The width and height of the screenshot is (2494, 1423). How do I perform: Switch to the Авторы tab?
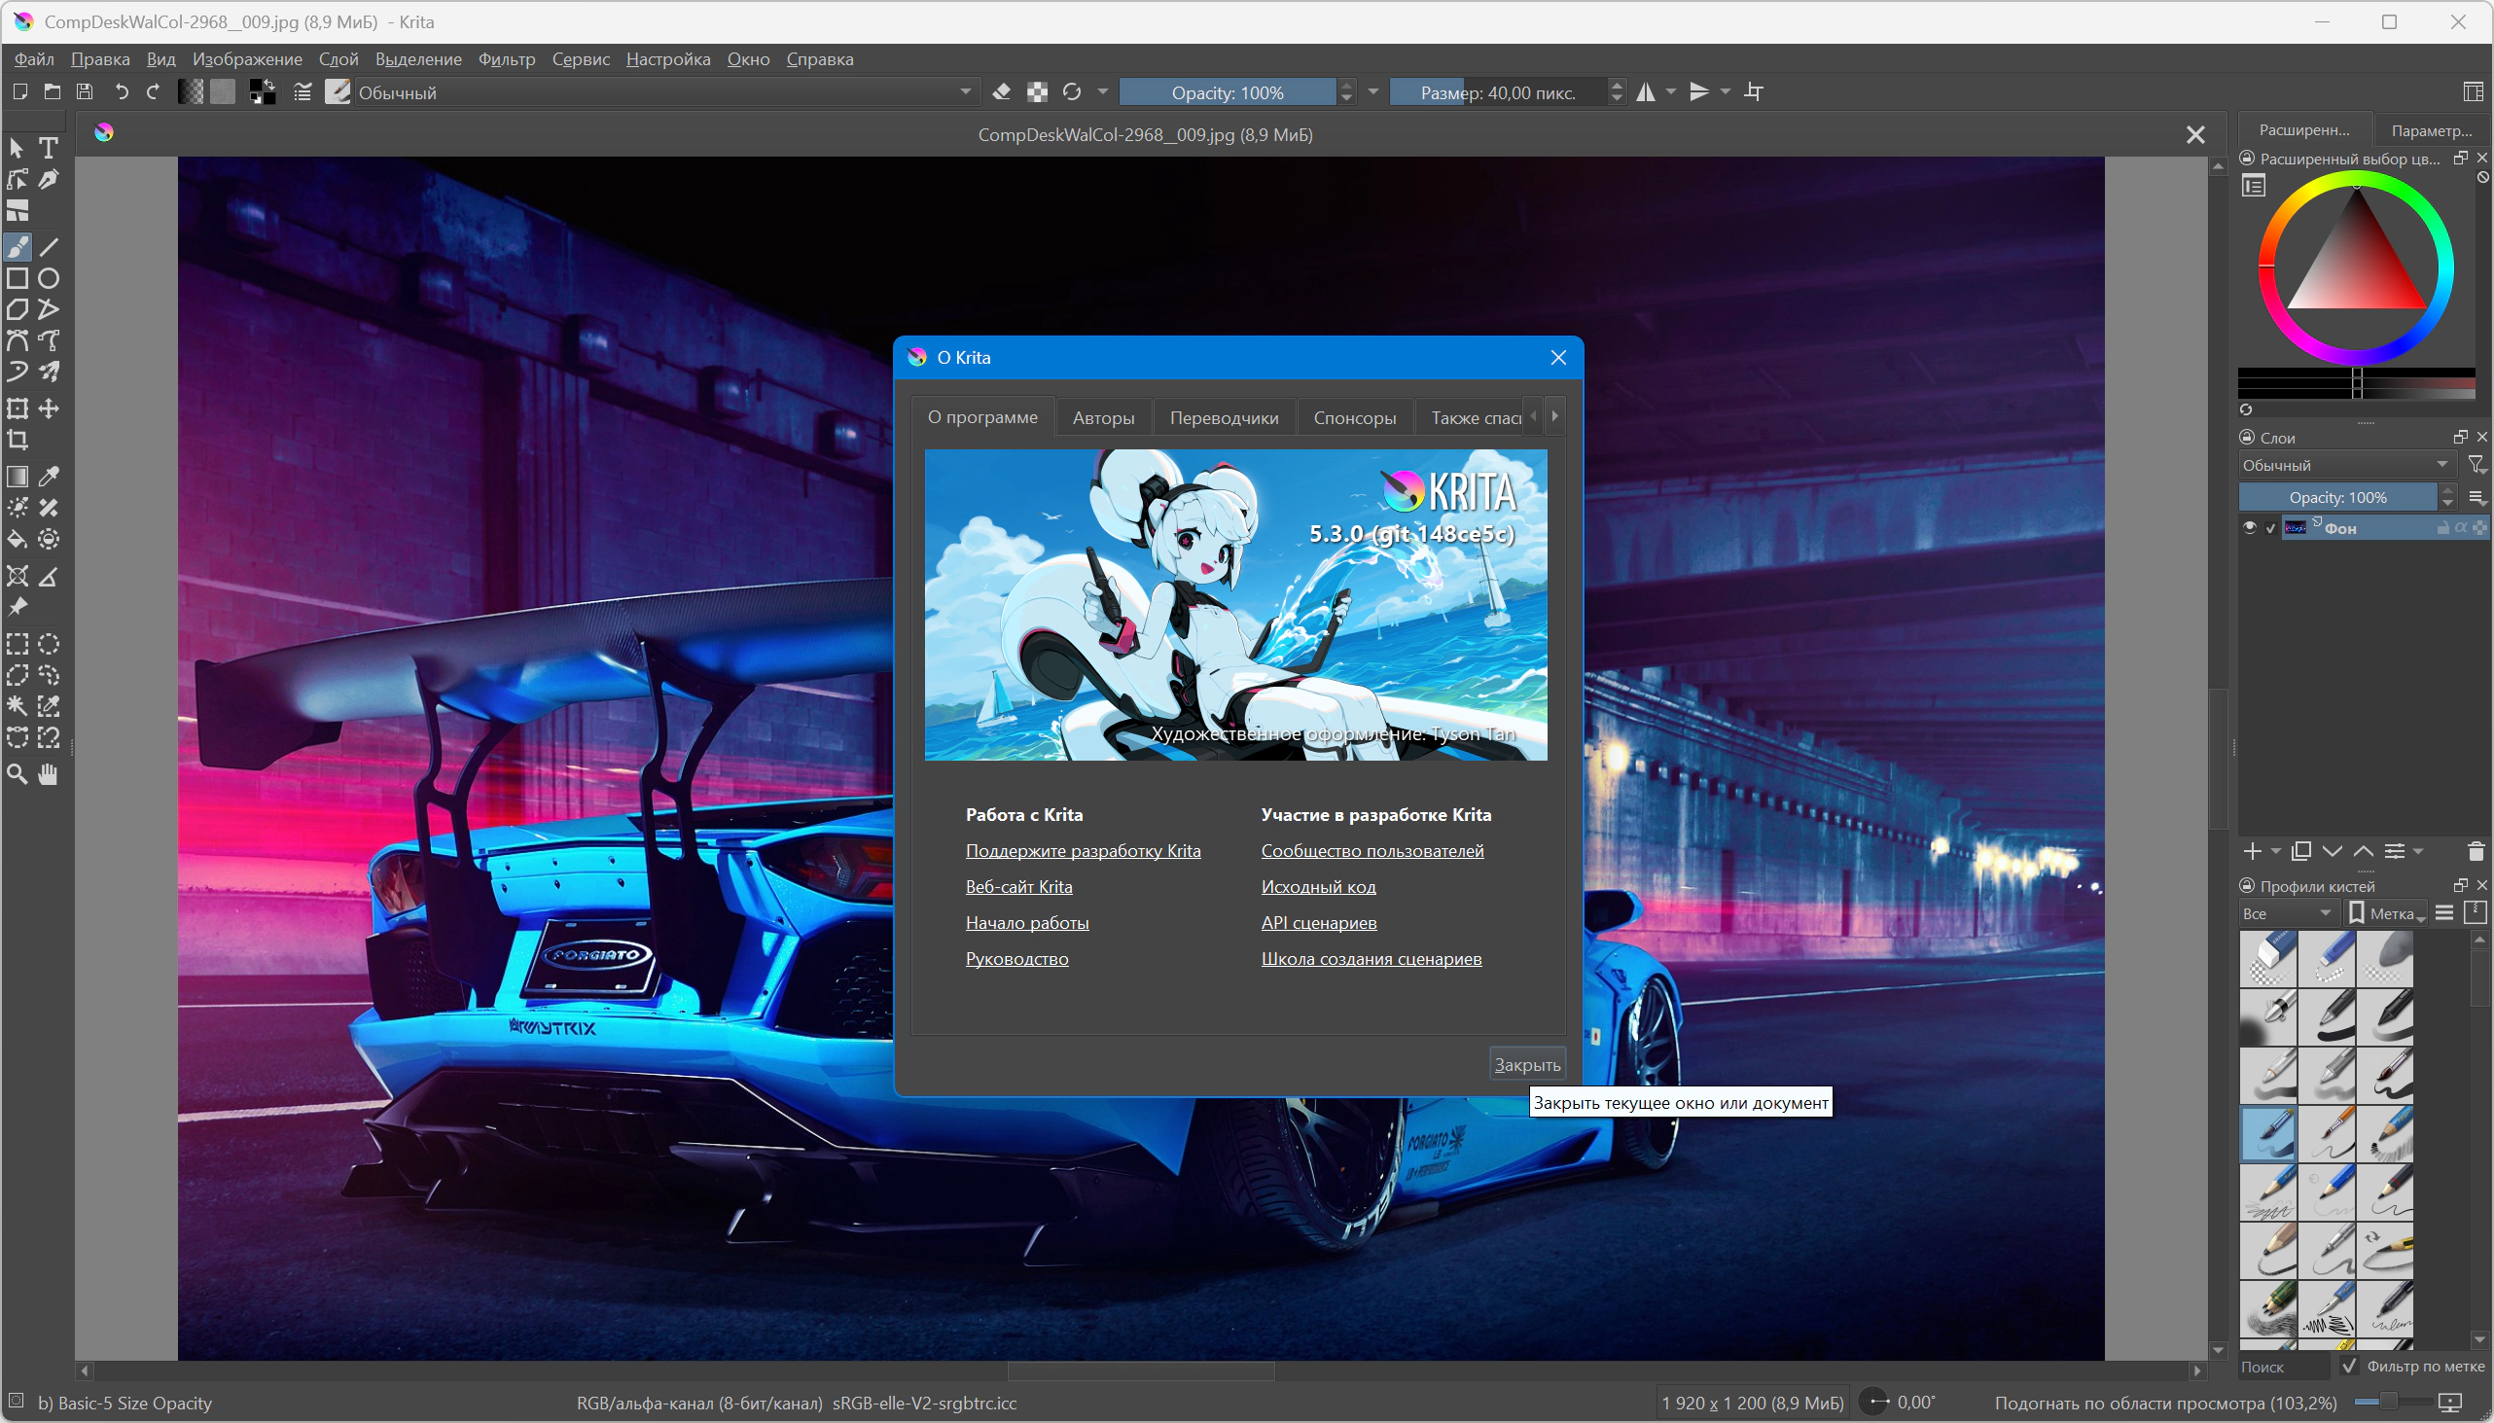pos(1102,417)
